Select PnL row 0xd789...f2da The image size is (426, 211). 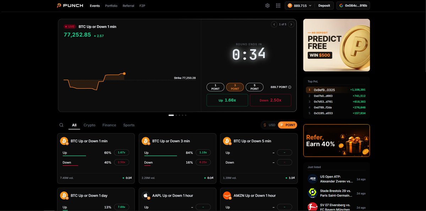337,107
